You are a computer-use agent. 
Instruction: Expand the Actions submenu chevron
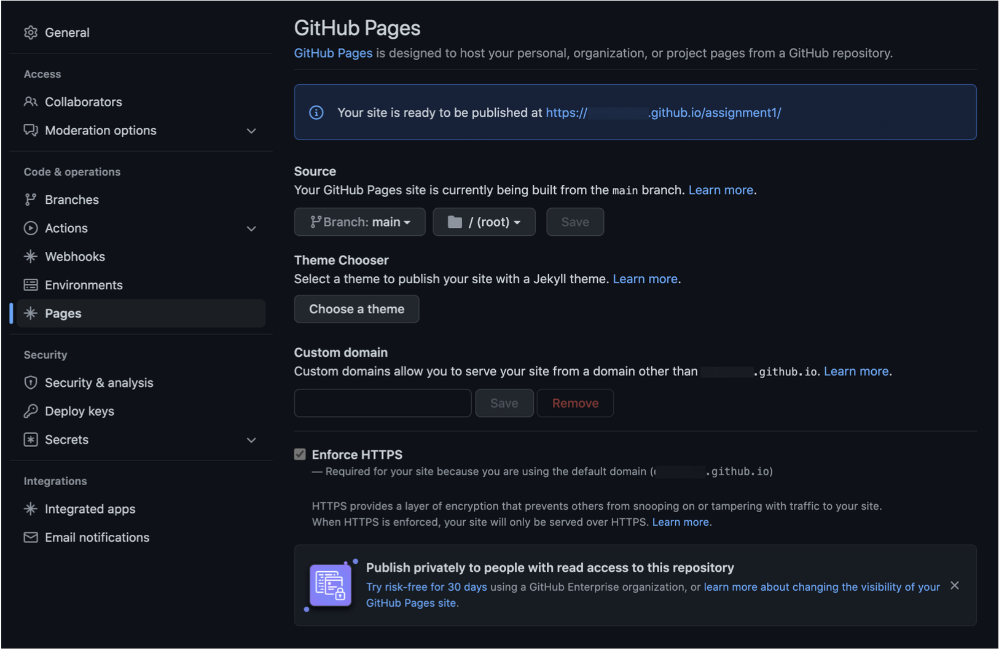coord(251,228)
